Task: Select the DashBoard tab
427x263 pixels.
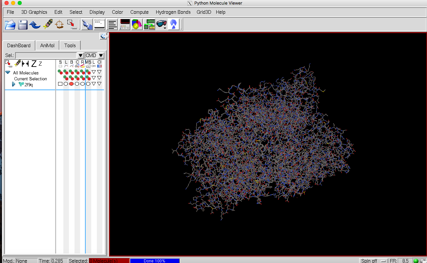Action: tap(19, 46)
